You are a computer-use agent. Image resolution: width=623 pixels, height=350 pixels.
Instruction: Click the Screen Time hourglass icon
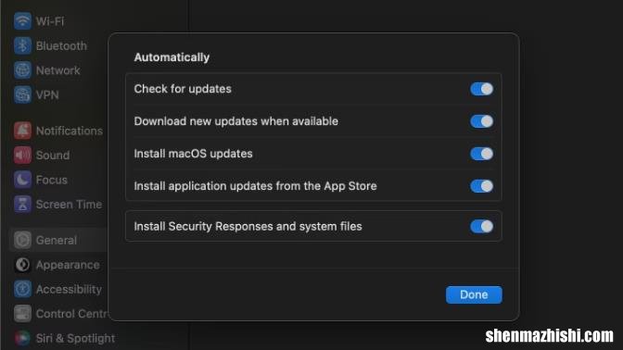click(x=22, y=205)
